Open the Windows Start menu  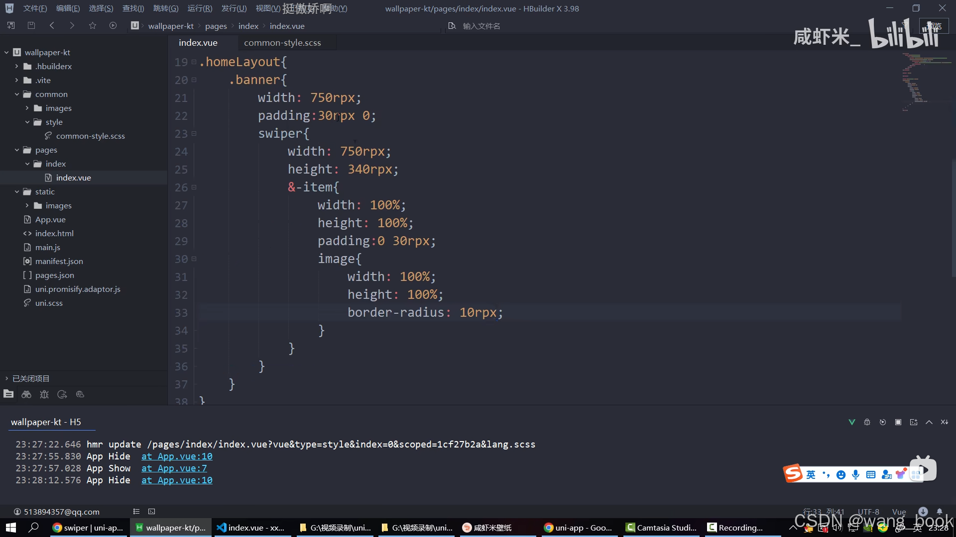[x=11, y=528]
